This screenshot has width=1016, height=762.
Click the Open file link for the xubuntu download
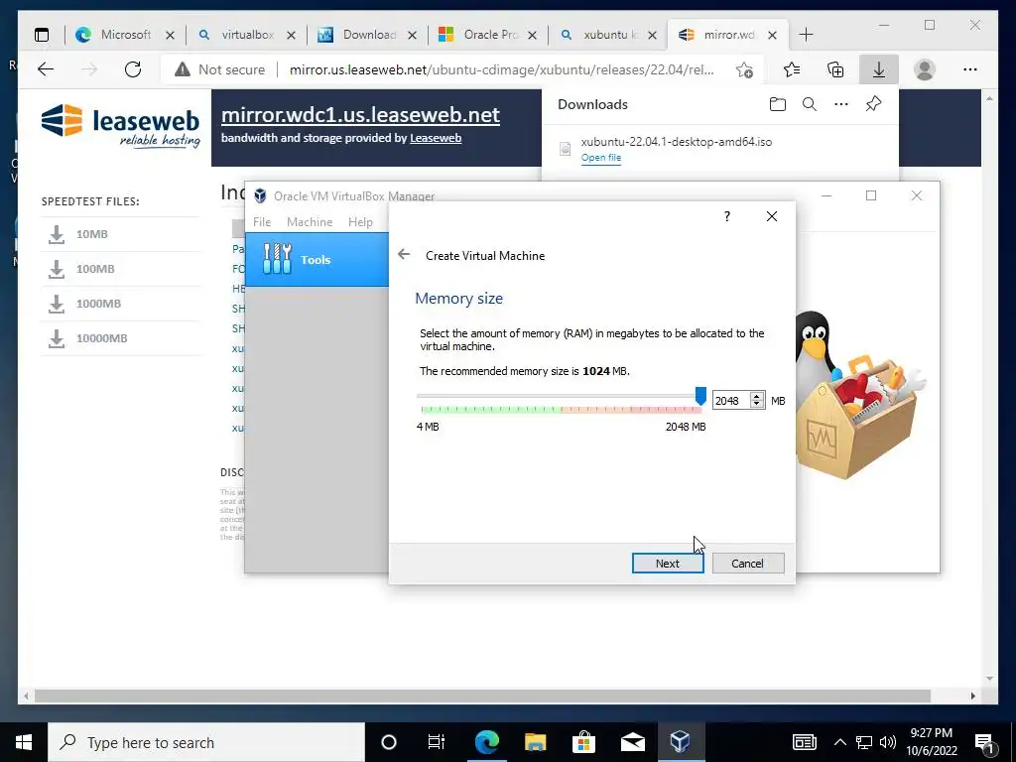[600, 158]
